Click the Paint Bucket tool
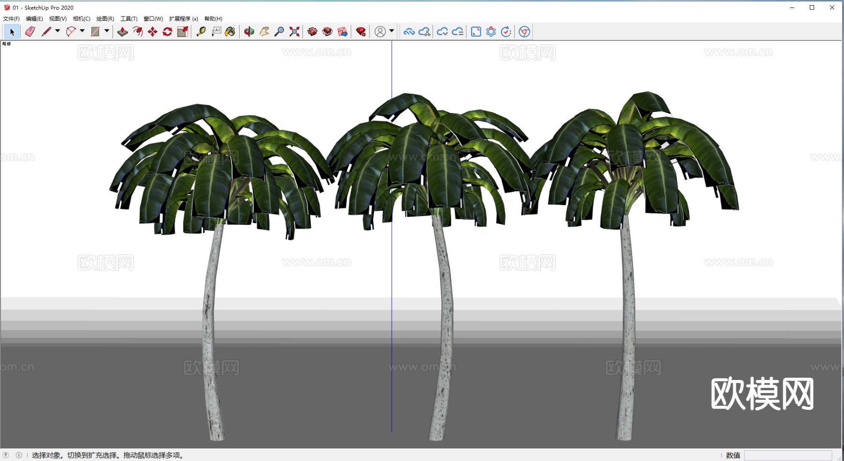This screenshot has height=461, width=844. point(230,32)
